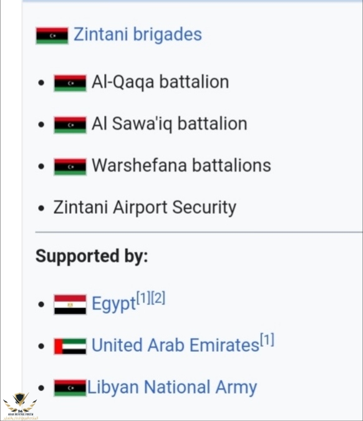Open citation [1] after United Arab Emirates
Viewport: 363px width, 421px height.
click(x=267, y=339)
